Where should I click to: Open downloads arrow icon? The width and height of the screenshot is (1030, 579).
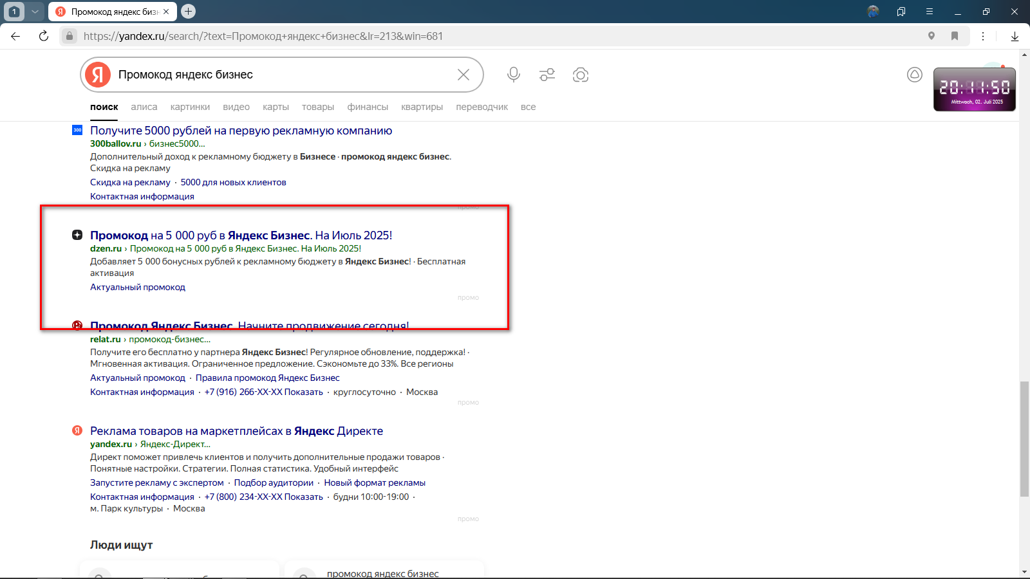tap(1015, 36)
